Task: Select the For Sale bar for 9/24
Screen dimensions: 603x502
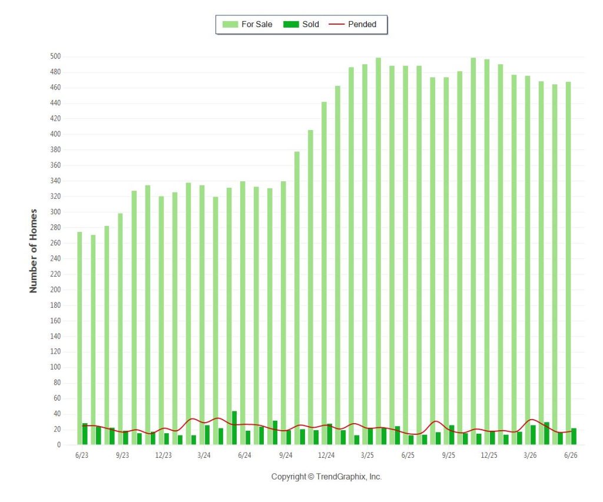Action: tap(283, 313)
